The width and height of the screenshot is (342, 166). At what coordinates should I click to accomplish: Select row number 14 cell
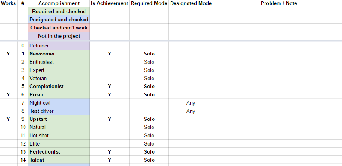pos(23,160)
